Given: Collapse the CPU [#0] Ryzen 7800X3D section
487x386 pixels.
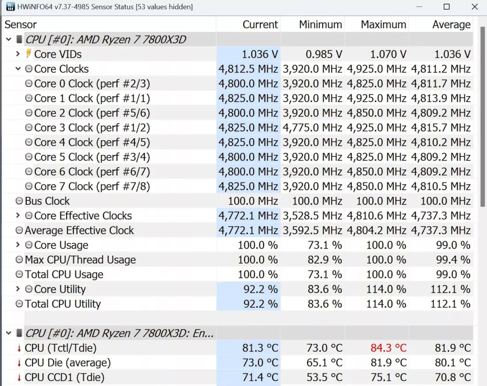Looking at the screenshot, I should 9,39.
